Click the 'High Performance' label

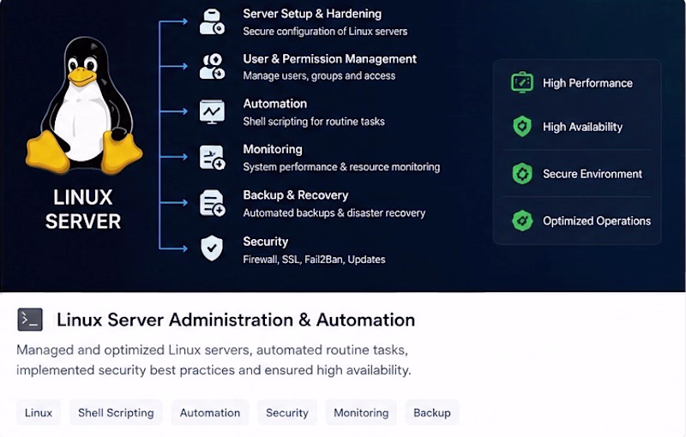click(x=587, y=83)
